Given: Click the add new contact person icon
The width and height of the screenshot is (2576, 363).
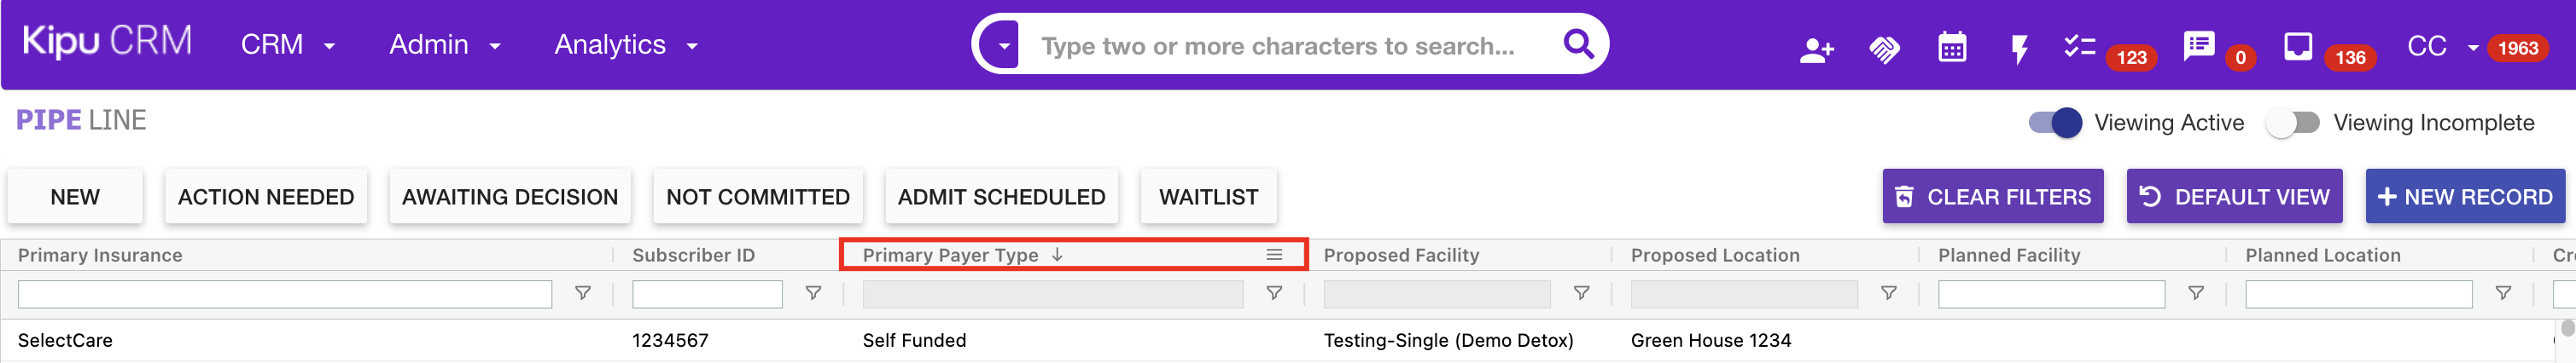Looking at the screenshot, I should [x=1816, y=49].
